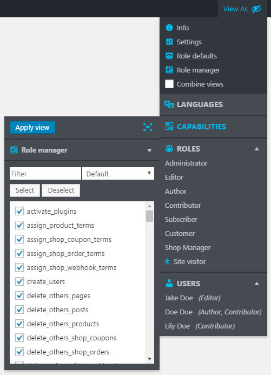Screen dimensions: 271x375
Task: Collapse the Role manager panel arrow
Action: click(149, 150)
